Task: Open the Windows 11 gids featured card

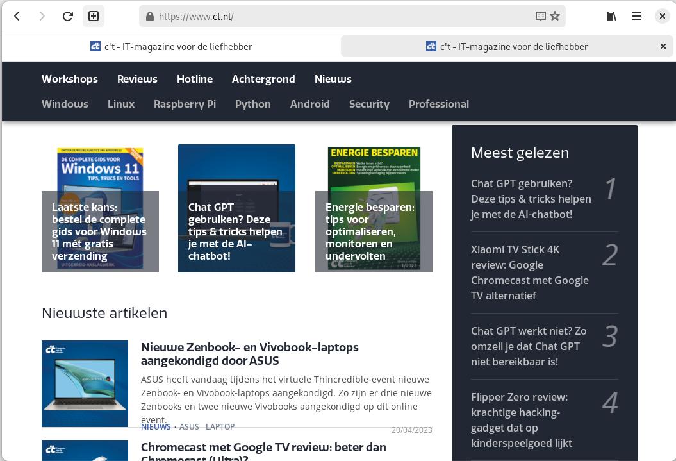Action: [x=100, y=208]
